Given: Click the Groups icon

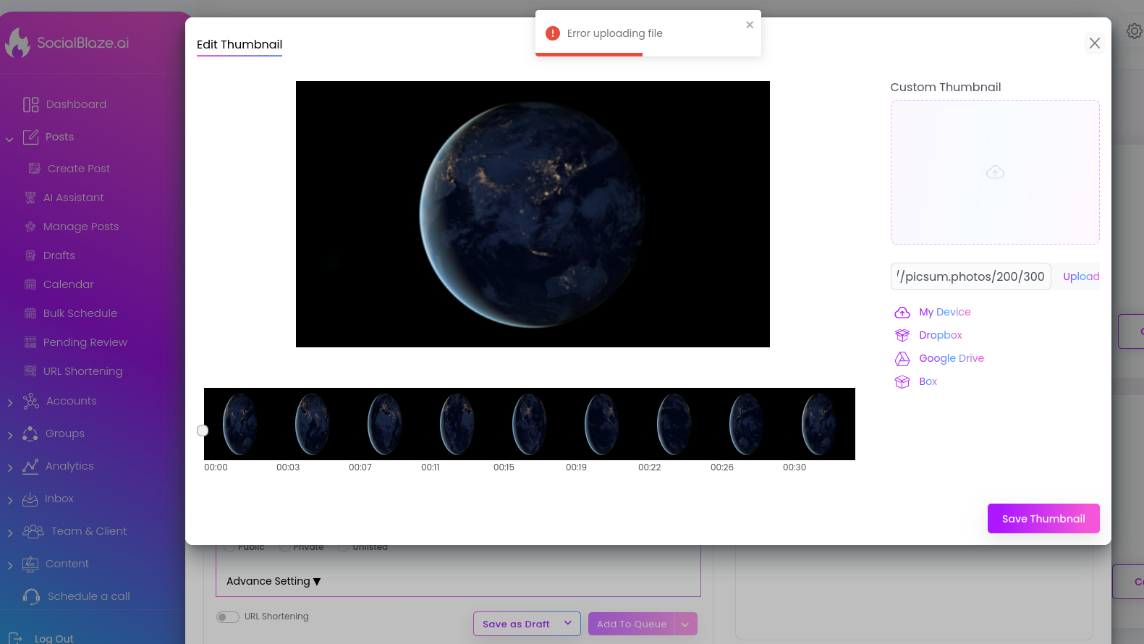Looking at the screenshot, I should click(30, 433).
